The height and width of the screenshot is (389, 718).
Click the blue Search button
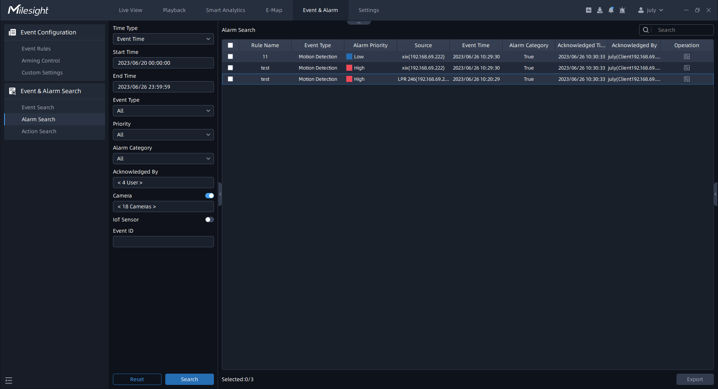(189, 379)
